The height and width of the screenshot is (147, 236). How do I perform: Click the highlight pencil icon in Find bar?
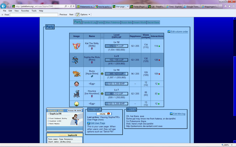coord(78,15)
